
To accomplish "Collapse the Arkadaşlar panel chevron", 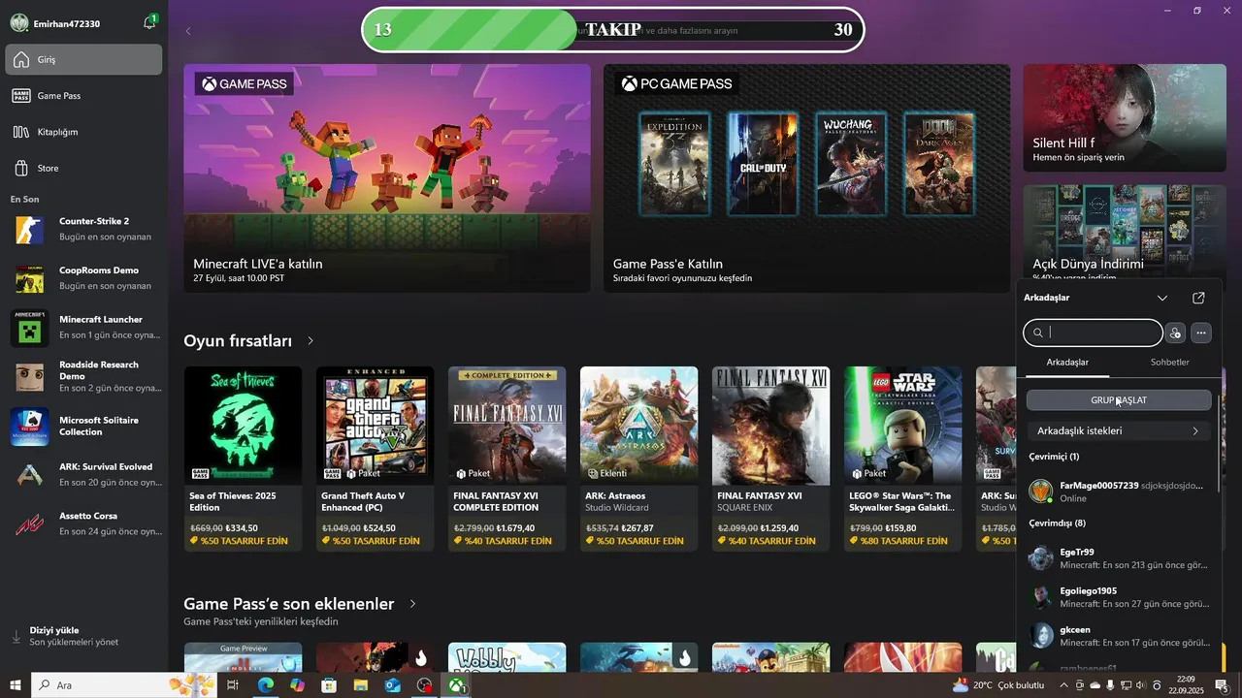I will click(1162, 298).
